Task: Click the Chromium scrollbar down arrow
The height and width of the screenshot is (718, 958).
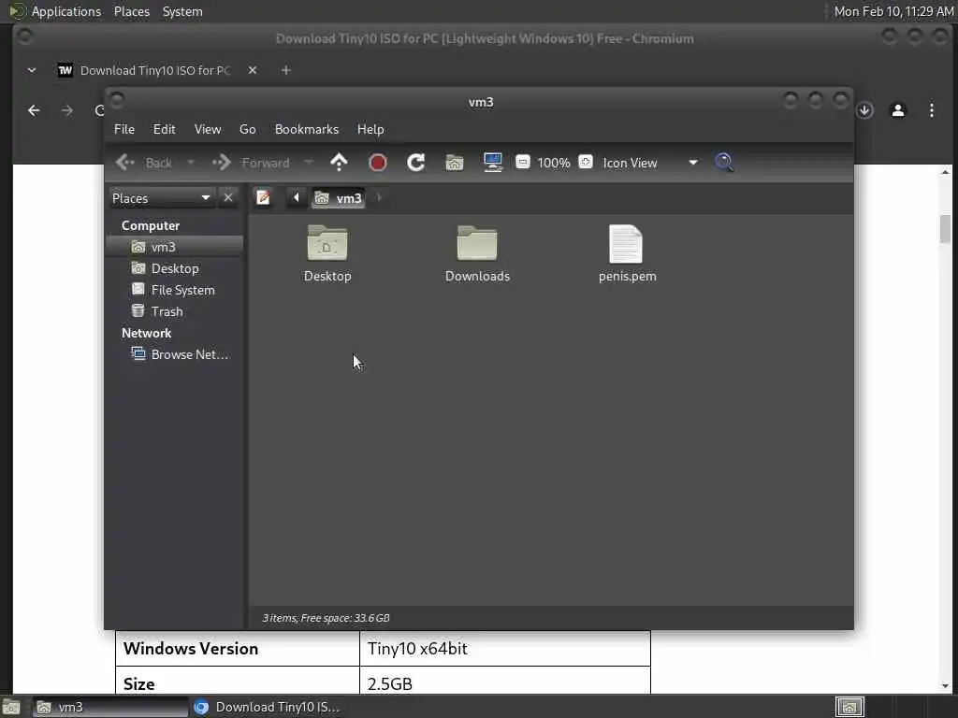Action: pos(945,686)
